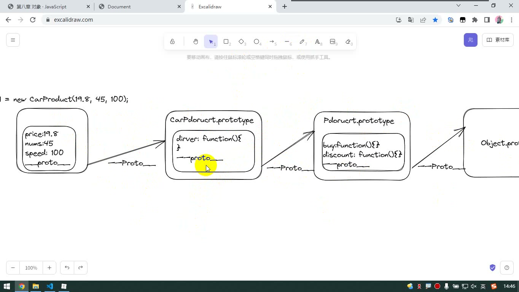519x292 pixels.
Task: Select the Draw pencil tool
Action: point(302,41)
